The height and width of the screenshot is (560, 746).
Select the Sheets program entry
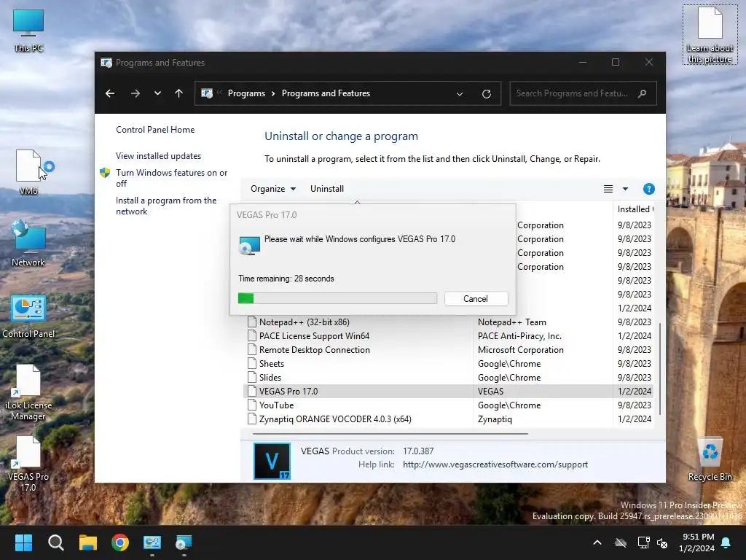point(272,363)
